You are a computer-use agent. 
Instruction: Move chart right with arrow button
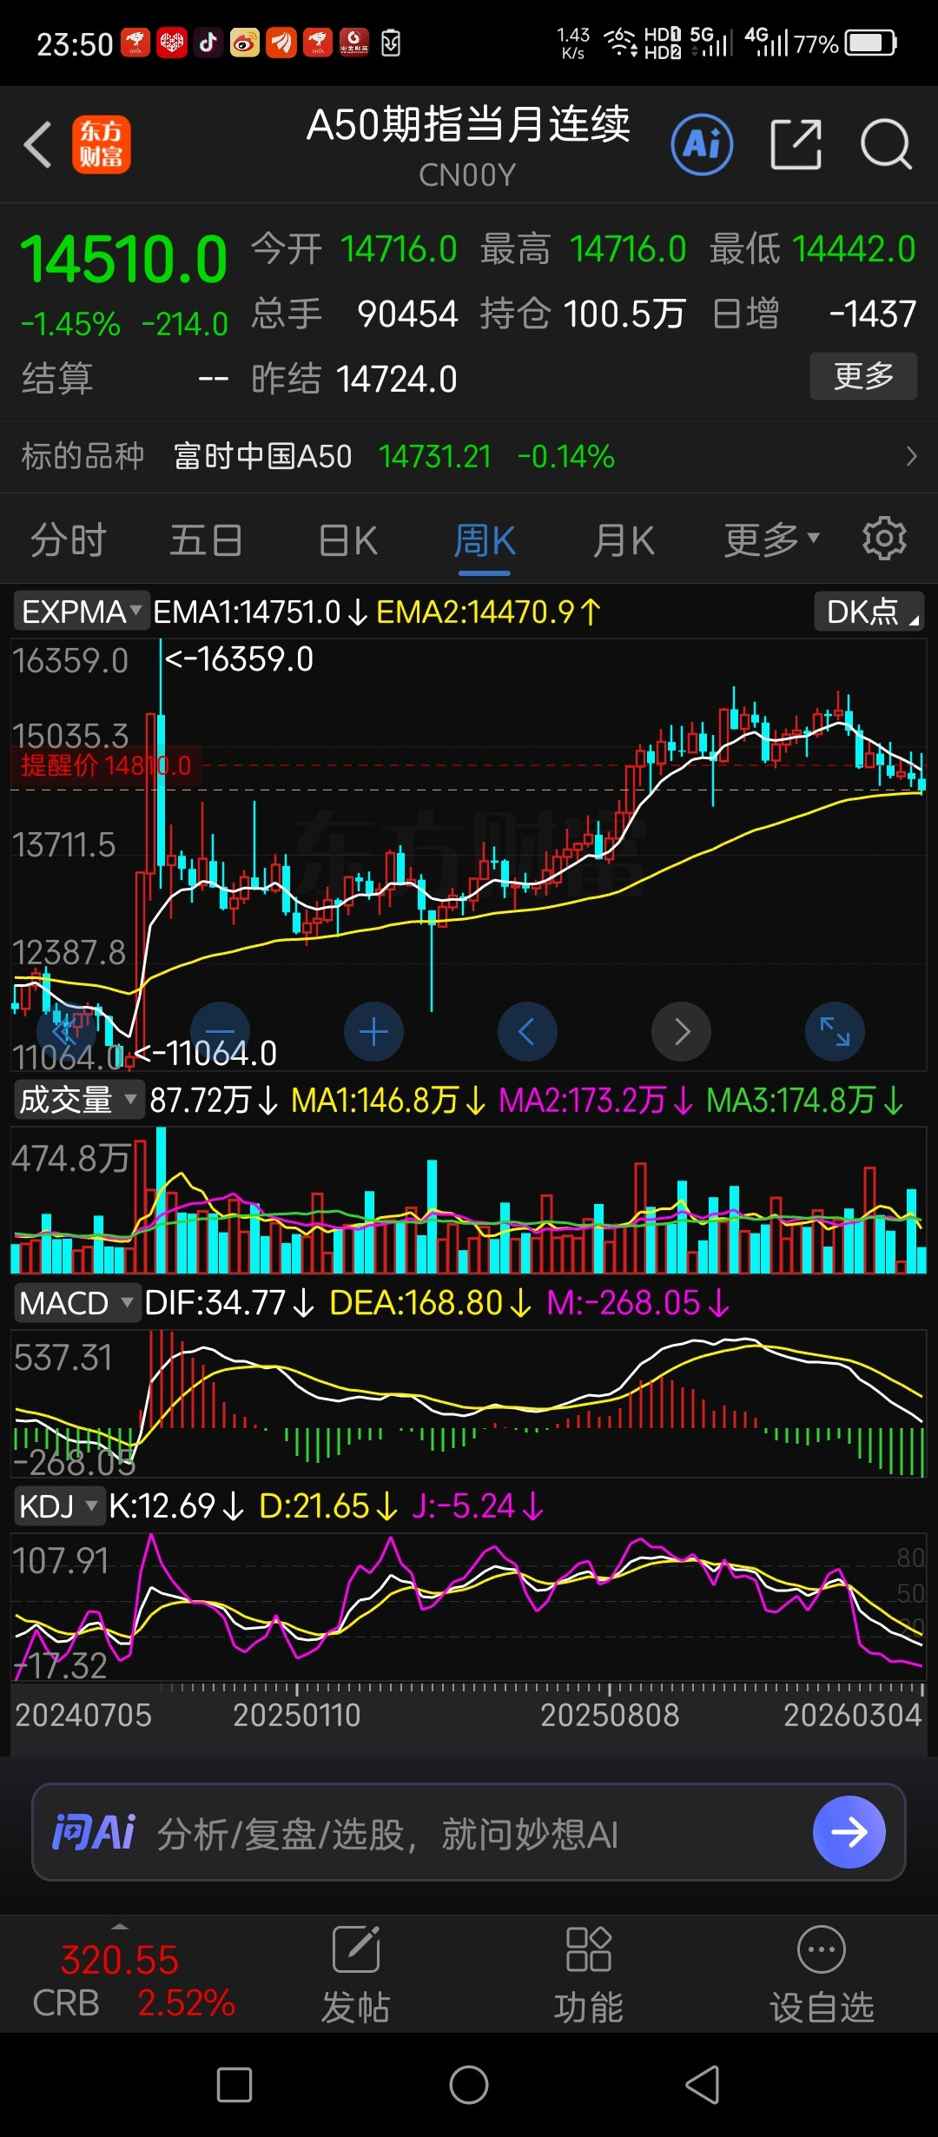pos(682,1032)
